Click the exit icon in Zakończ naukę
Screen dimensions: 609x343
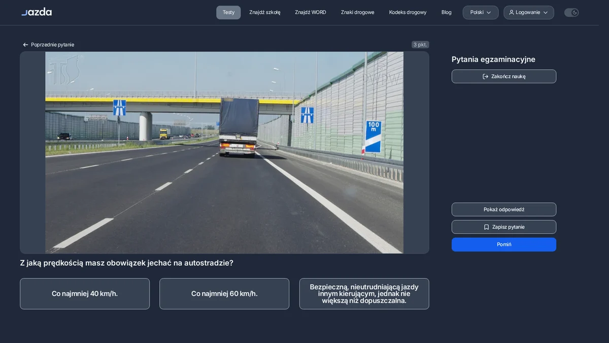coord(485,76)
